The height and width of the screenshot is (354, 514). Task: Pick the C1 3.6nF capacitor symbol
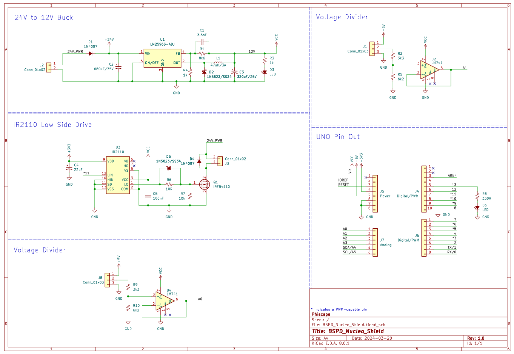pos(202,42)
